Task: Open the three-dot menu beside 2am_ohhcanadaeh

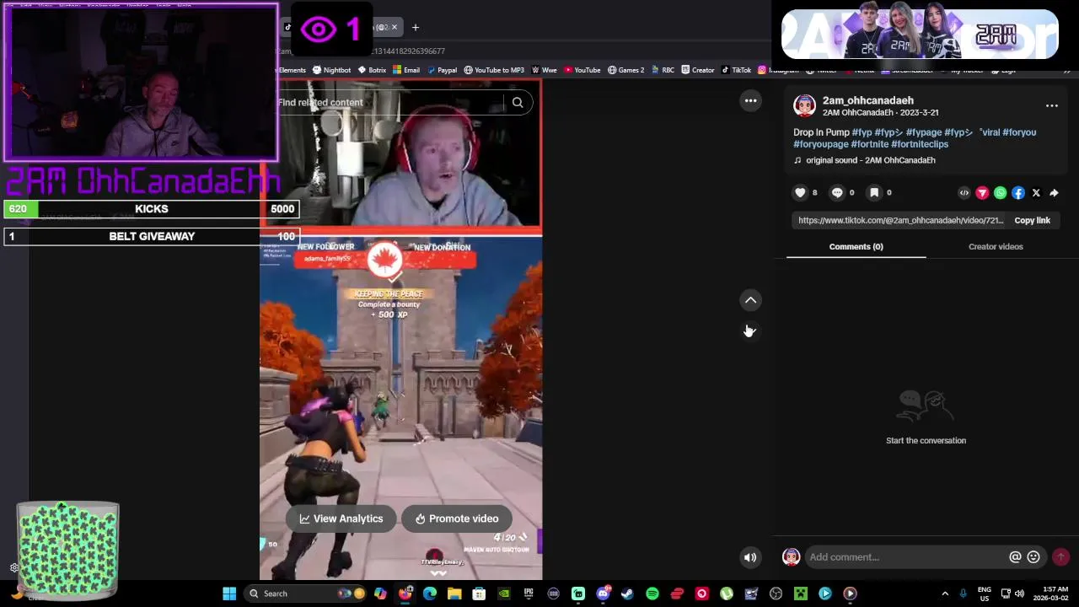Action: click(1052, 106)
